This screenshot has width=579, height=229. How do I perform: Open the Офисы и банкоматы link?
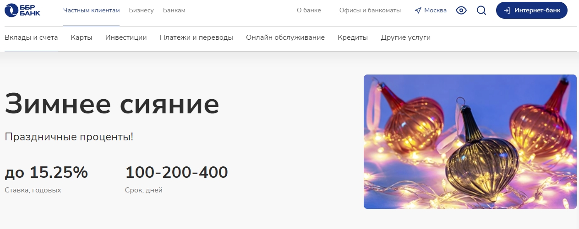370,11
